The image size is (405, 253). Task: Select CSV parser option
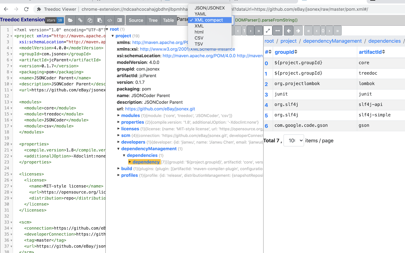[209, 38]
